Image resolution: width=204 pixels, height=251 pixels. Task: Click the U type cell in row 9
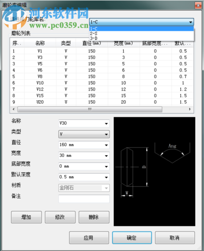point(66,102)
